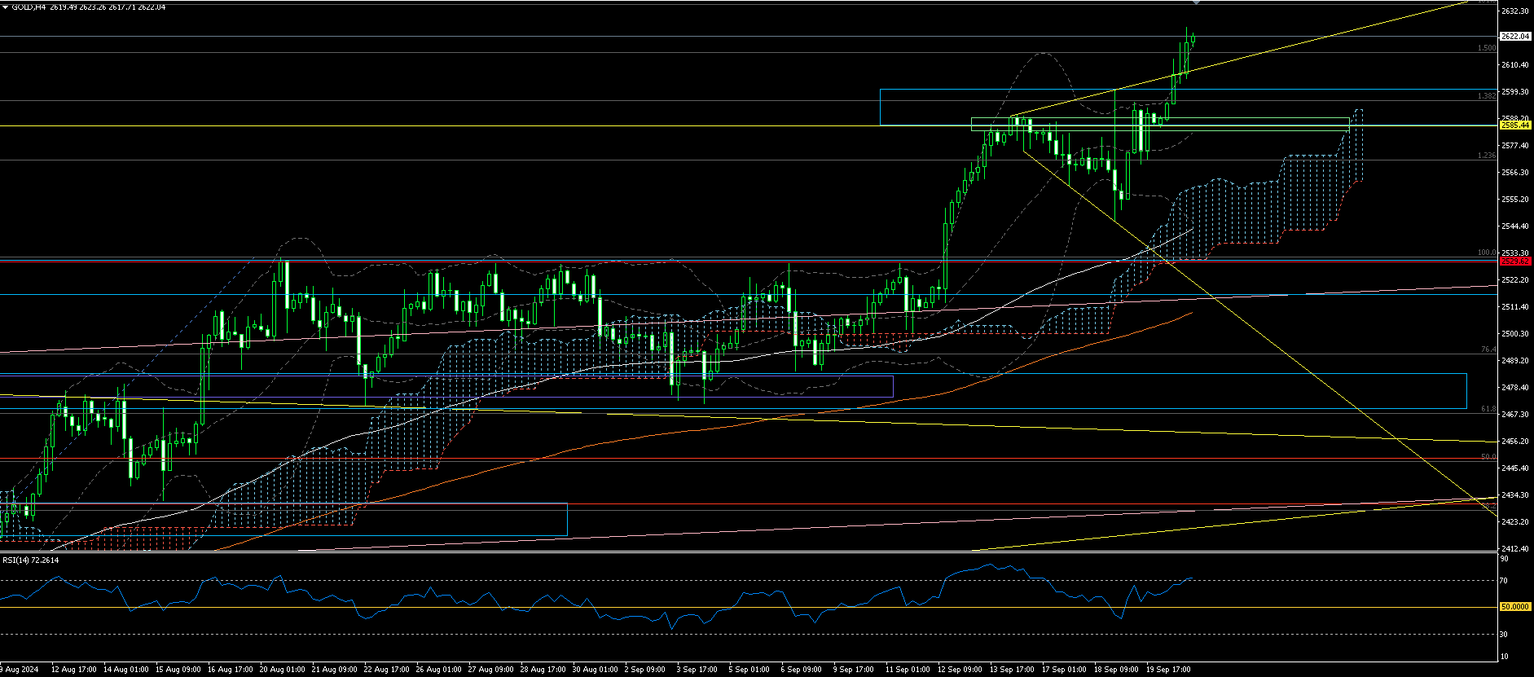Click the 2467.30 price scale label

point(1514,415)
